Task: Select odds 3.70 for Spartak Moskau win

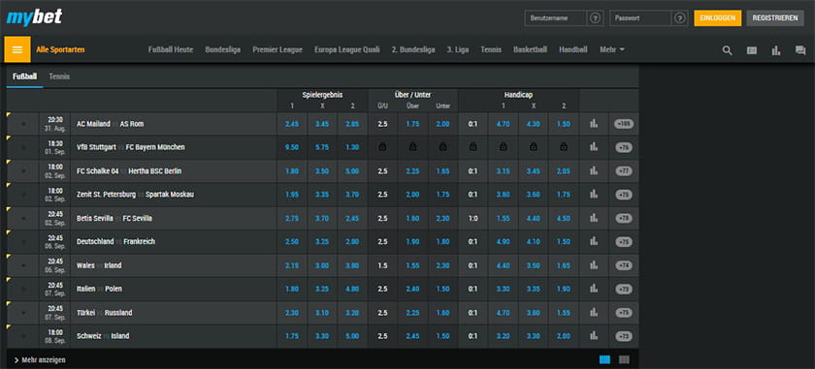Action: click(352, 195)
